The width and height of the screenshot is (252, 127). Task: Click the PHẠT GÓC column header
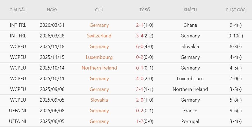click(x=236, y=10)
